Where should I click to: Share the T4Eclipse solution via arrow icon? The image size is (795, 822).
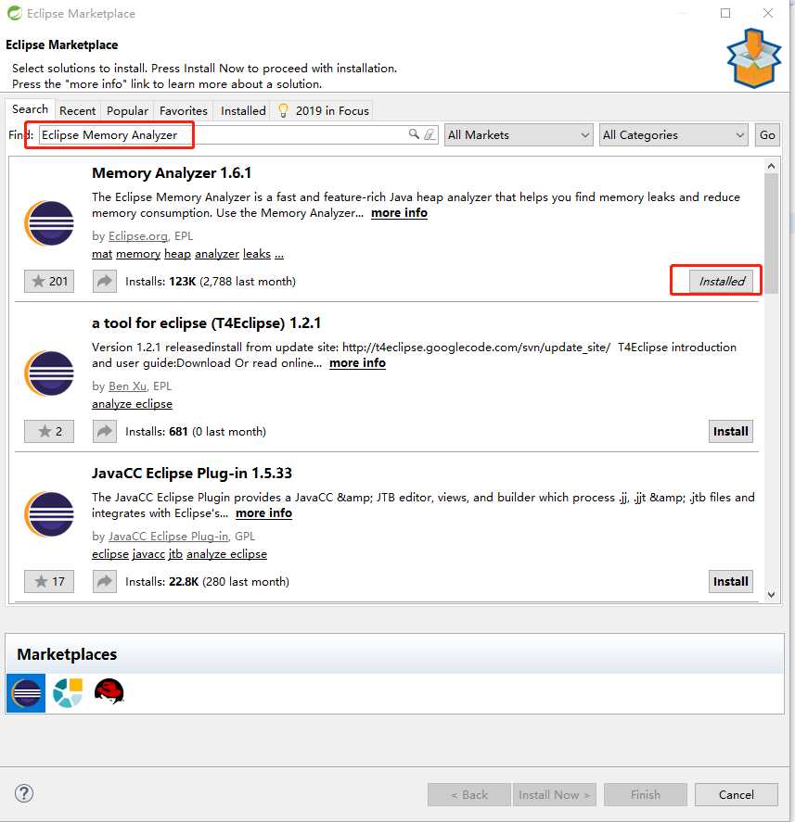(x=105, y=431)
